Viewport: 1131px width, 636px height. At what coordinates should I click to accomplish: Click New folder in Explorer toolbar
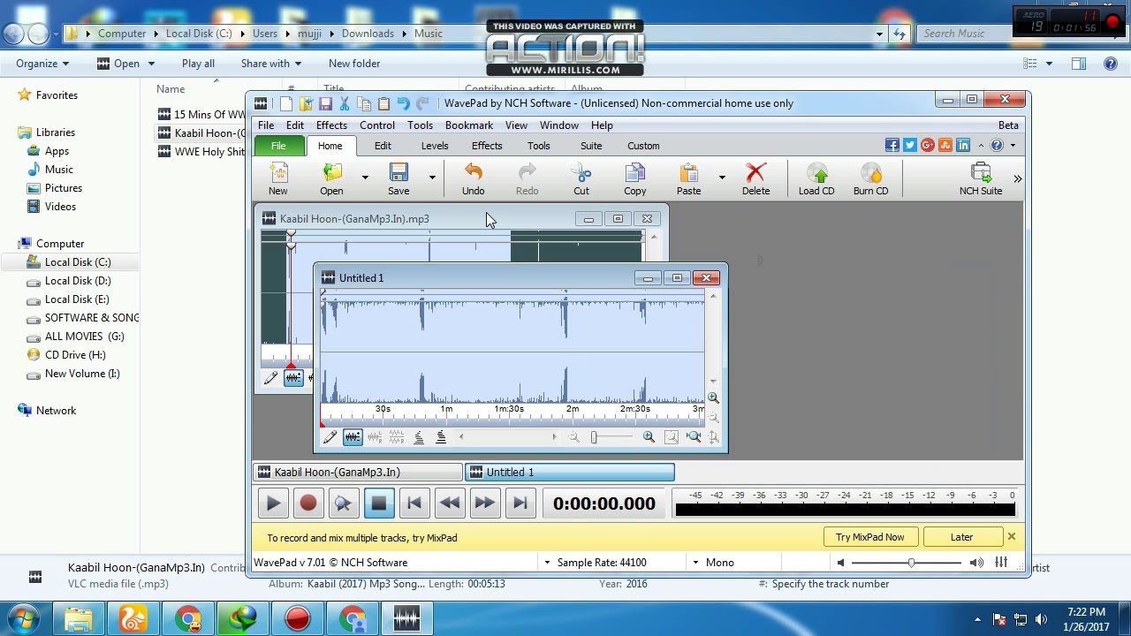pos(354,64)
